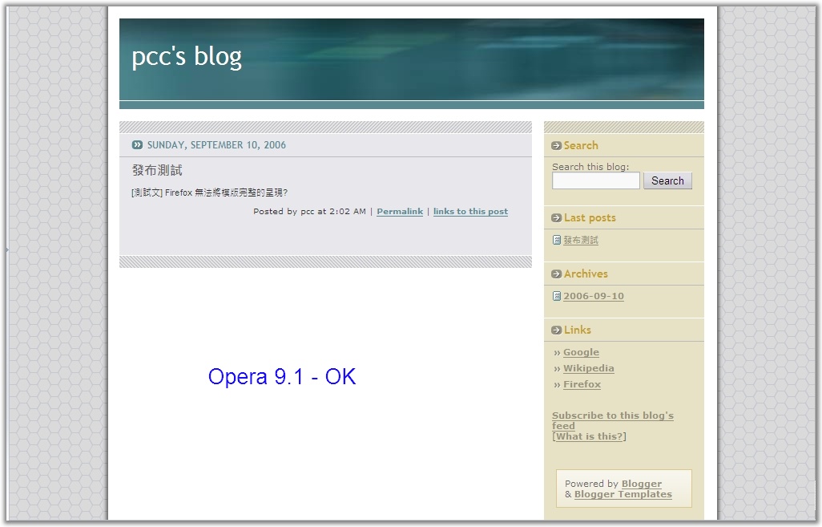
Task: Click the pcc's blog header title
Action: (x=187, y=57)
